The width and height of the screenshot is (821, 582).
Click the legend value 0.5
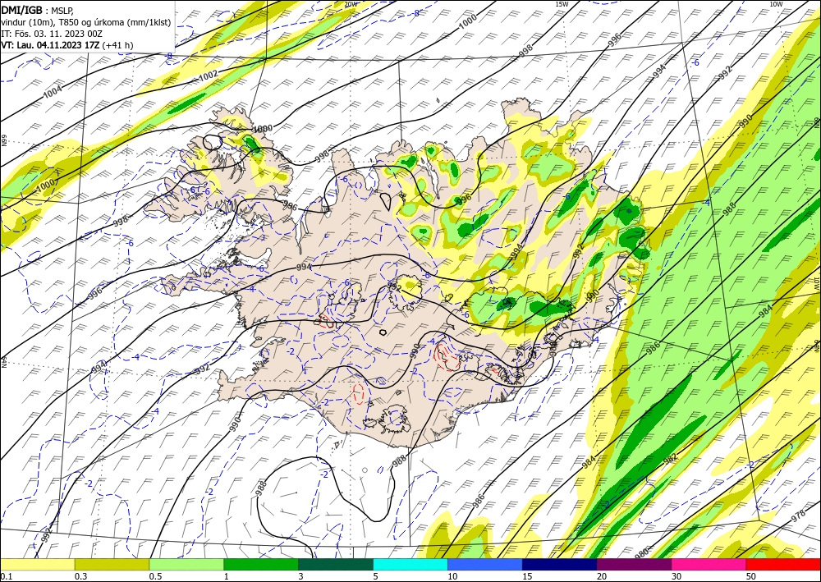tap(155, 576)
